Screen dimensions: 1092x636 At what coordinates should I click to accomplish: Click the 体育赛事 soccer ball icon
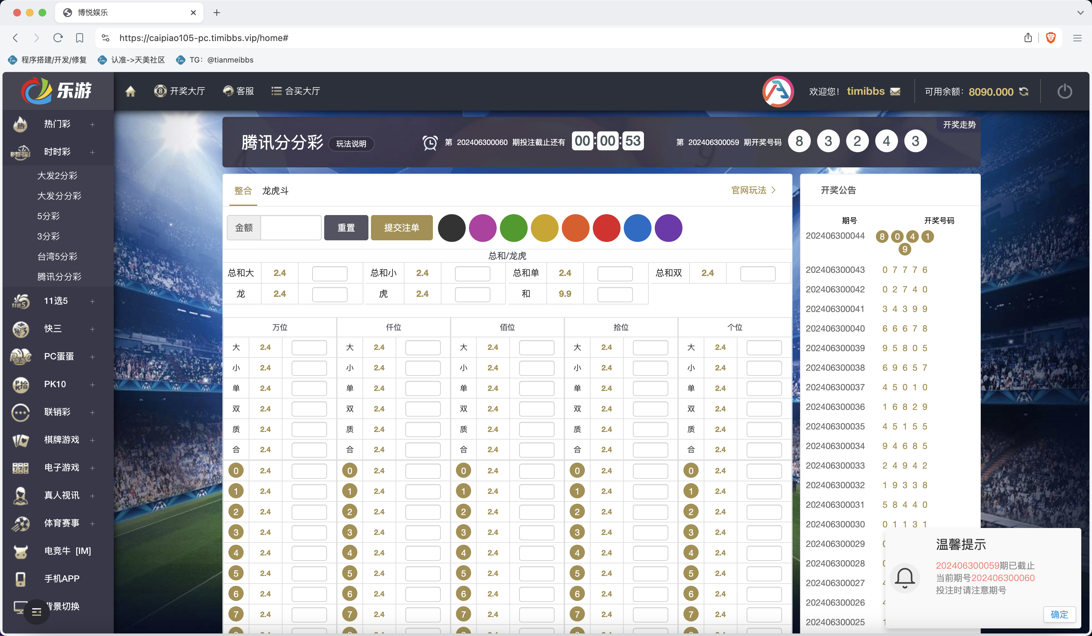[x=20, y=524]
